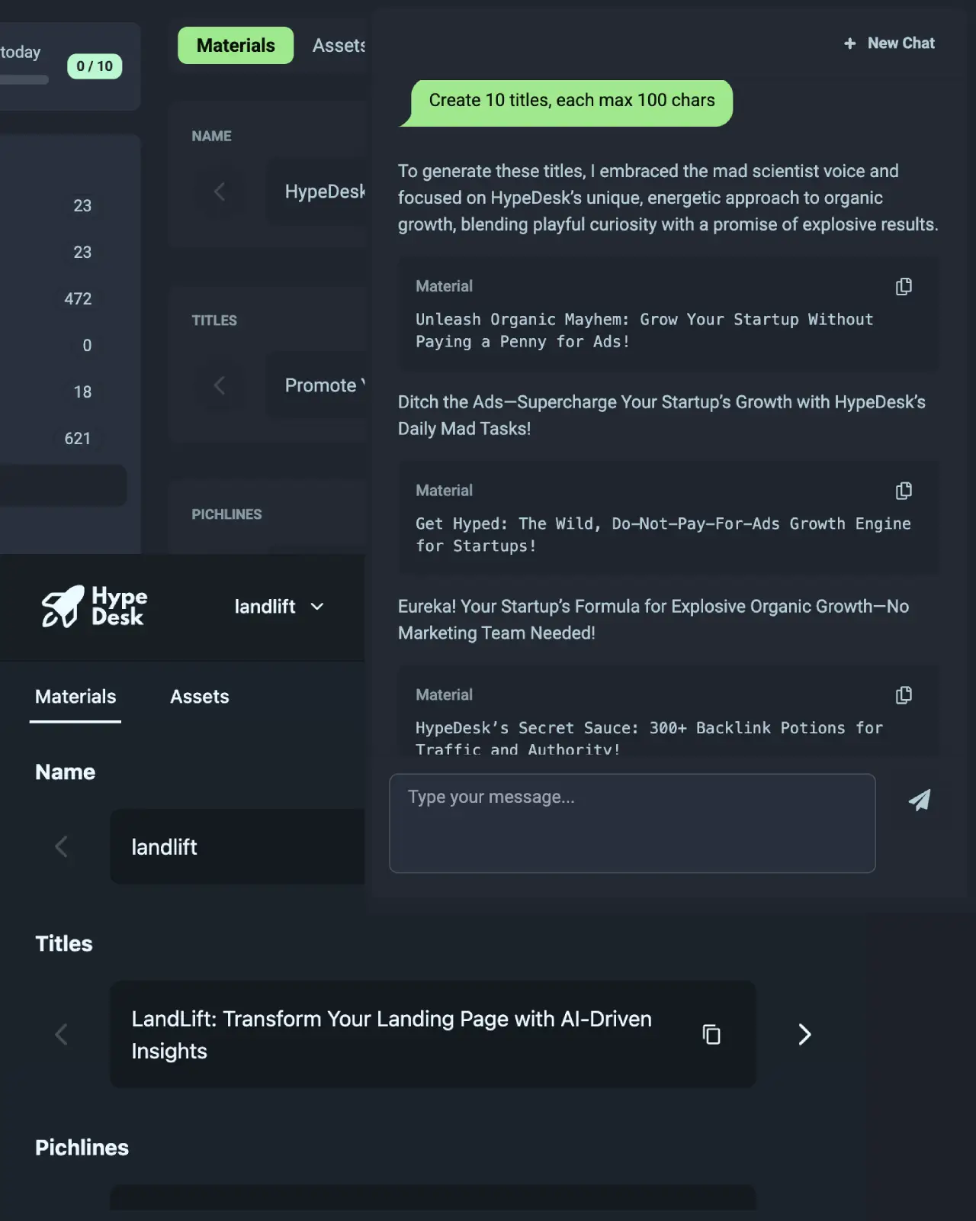Copy the LandLift title text
The width and height of the screenshot is (976, 1221).
tap(711, 1035)
